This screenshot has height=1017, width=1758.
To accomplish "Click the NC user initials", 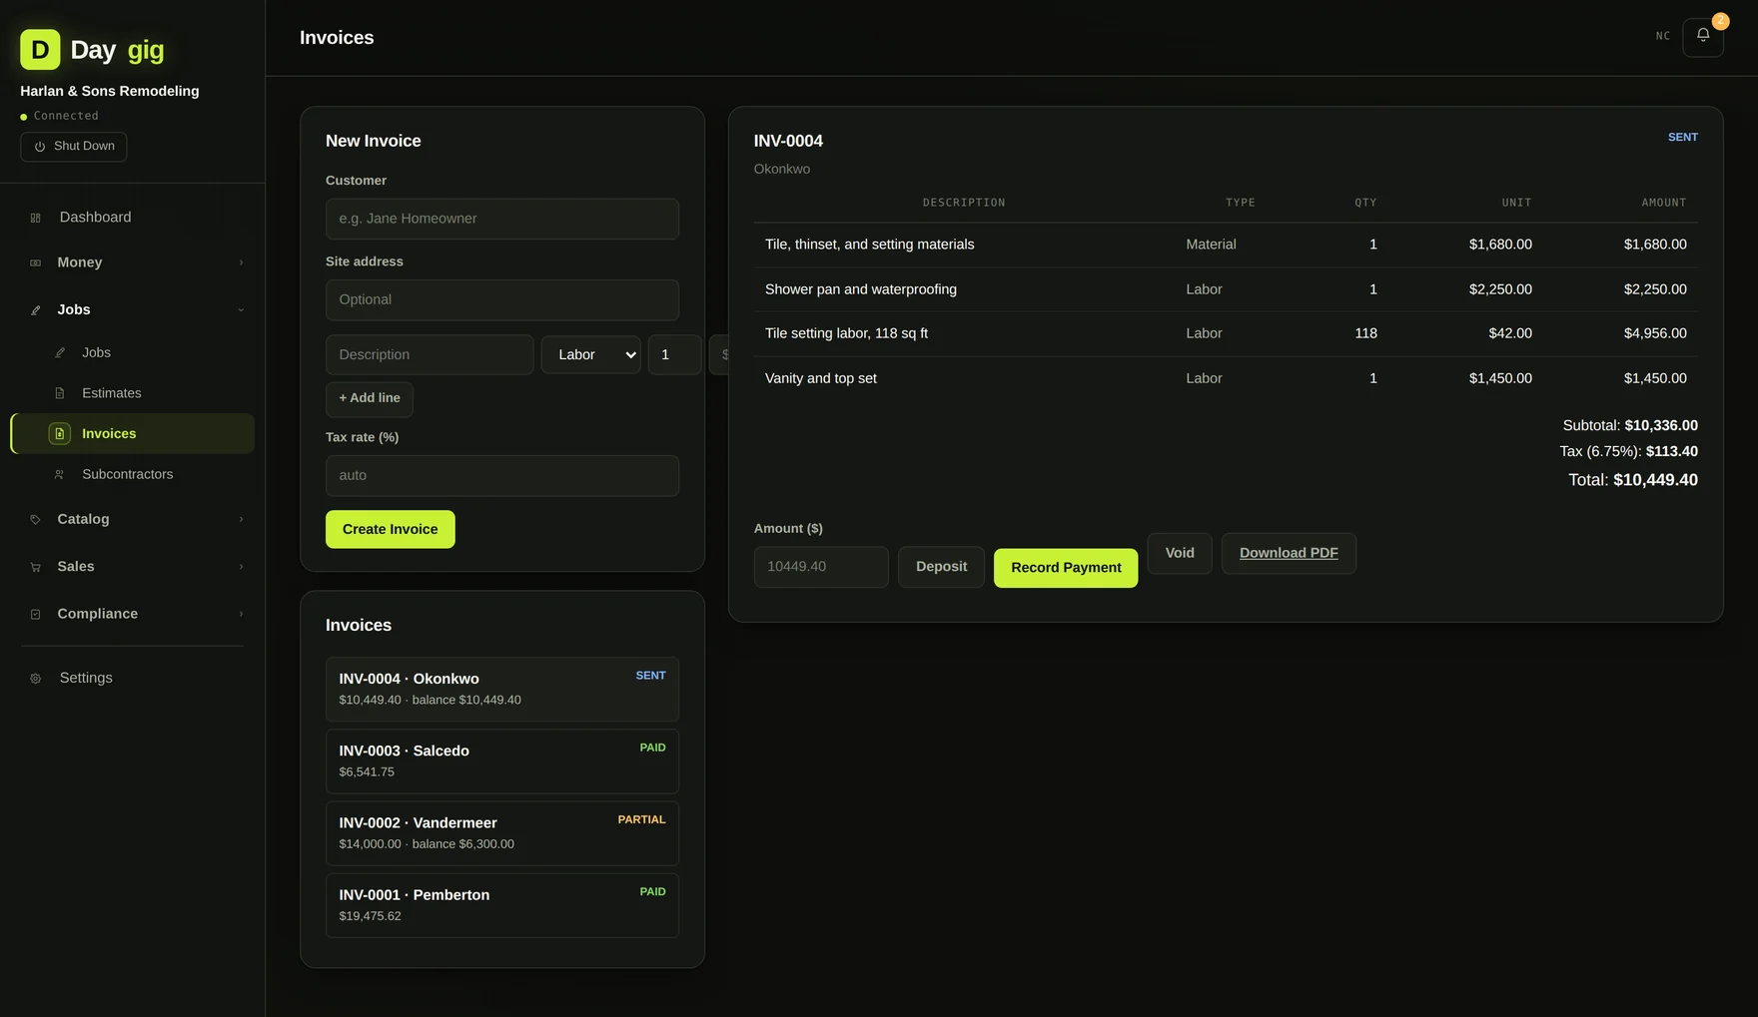I will (x=1663, y=36).
